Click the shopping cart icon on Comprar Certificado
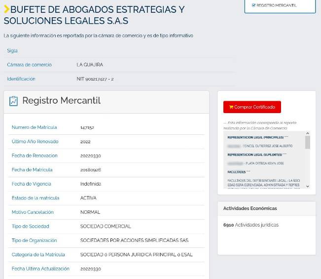 231,107
